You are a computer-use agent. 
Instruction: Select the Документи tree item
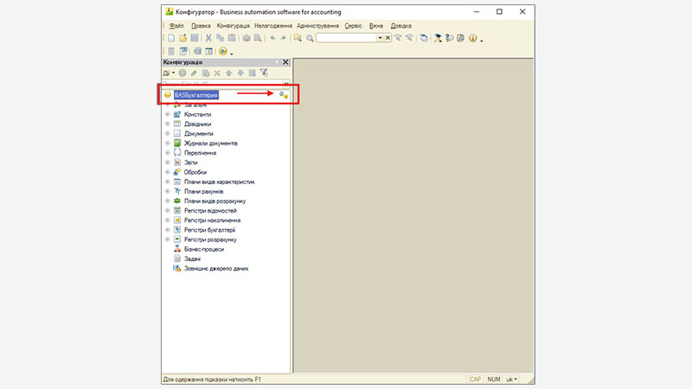tap(198, 134)
